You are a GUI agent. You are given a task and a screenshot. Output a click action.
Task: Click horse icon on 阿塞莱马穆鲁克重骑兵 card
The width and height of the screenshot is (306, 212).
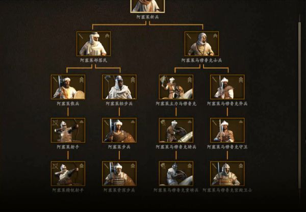point(163,166)
